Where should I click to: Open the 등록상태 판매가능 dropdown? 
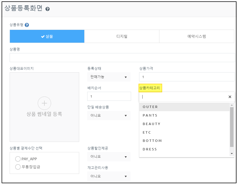(109, 77)
